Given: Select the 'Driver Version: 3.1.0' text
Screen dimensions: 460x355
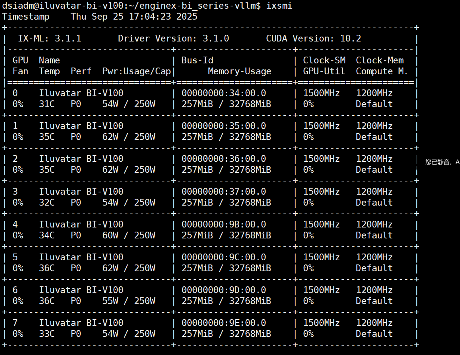Looking at the screenshot, I should 174,38.
